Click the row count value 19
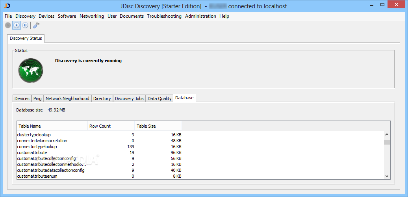Image resolution: width=408 pixels, height=197 pixels. click(x=132, y=152)
